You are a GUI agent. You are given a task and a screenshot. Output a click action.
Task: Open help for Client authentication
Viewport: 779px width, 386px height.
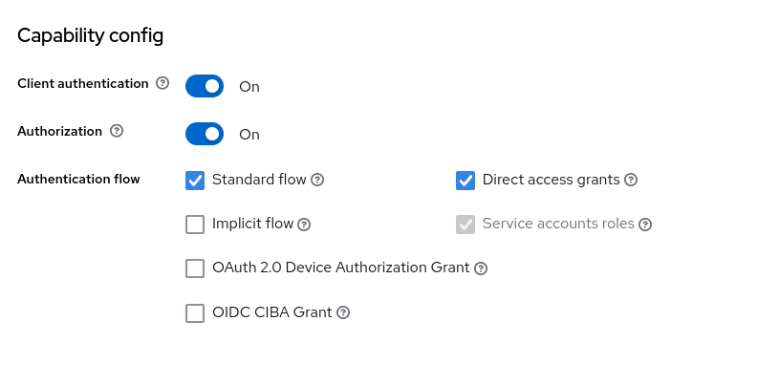[162, 84]
